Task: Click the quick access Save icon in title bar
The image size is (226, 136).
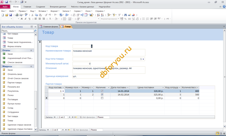Action: click(x=7, y=2)
